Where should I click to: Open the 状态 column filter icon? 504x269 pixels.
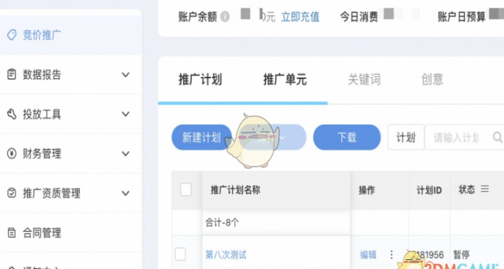coord(485,189)
